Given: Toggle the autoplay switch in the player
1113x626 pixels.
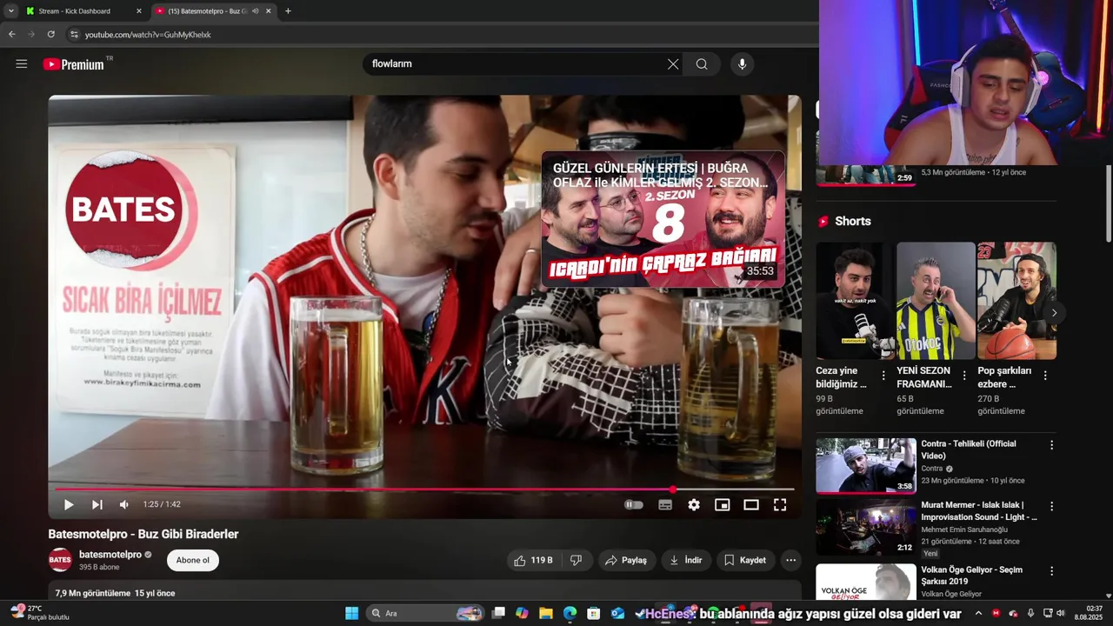Looking at the screenshot, I should [634, 504].
